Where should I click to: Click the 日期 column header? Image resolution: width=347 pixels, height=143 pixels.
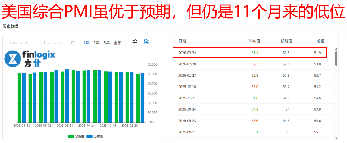point(182,41)
